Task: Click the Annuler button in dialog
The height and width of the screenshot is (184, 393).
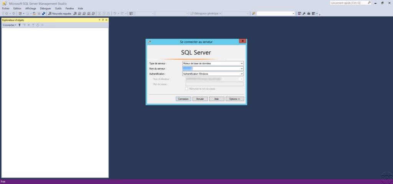Action: (x=200, y=99)
